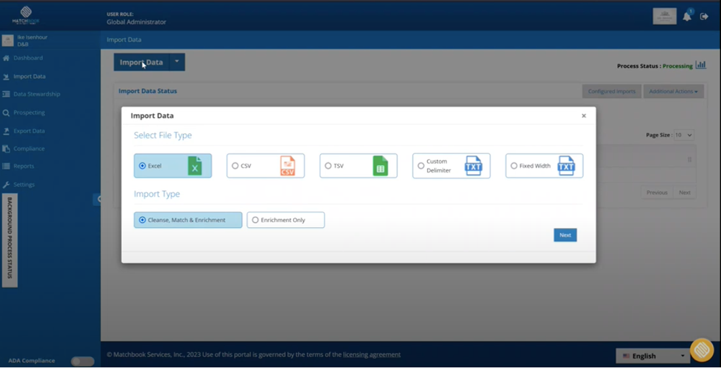Viewport: 721px width, 370px height.
Task: Click the TXT icon beside Custom Delimiter
Action: coord(473,166)
